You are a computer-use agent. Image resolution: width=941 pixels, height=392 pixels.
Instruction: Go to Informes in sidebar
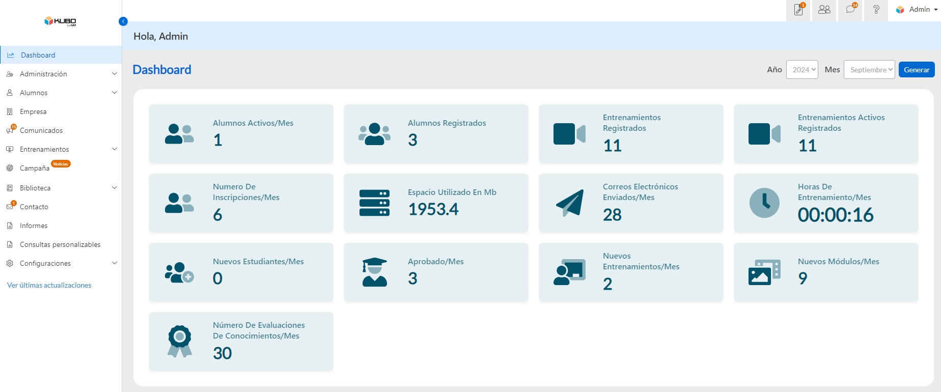coord(34,226)
